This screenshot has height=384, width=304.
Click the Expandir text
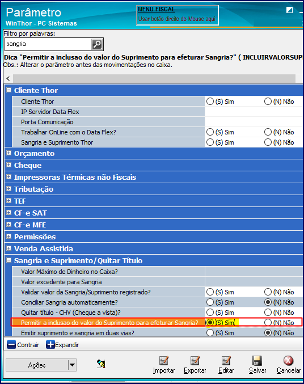(x=67, y=345)
